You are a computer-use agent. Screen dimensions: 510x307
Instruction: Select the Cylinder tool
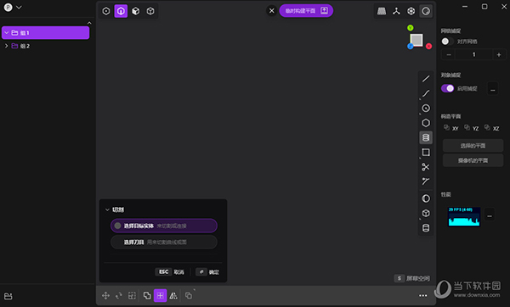click(426, 228)
